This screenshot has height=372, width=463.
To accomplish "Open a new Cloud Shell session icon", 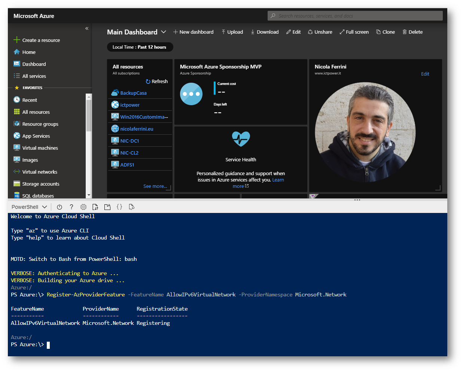I will [107, 207].
